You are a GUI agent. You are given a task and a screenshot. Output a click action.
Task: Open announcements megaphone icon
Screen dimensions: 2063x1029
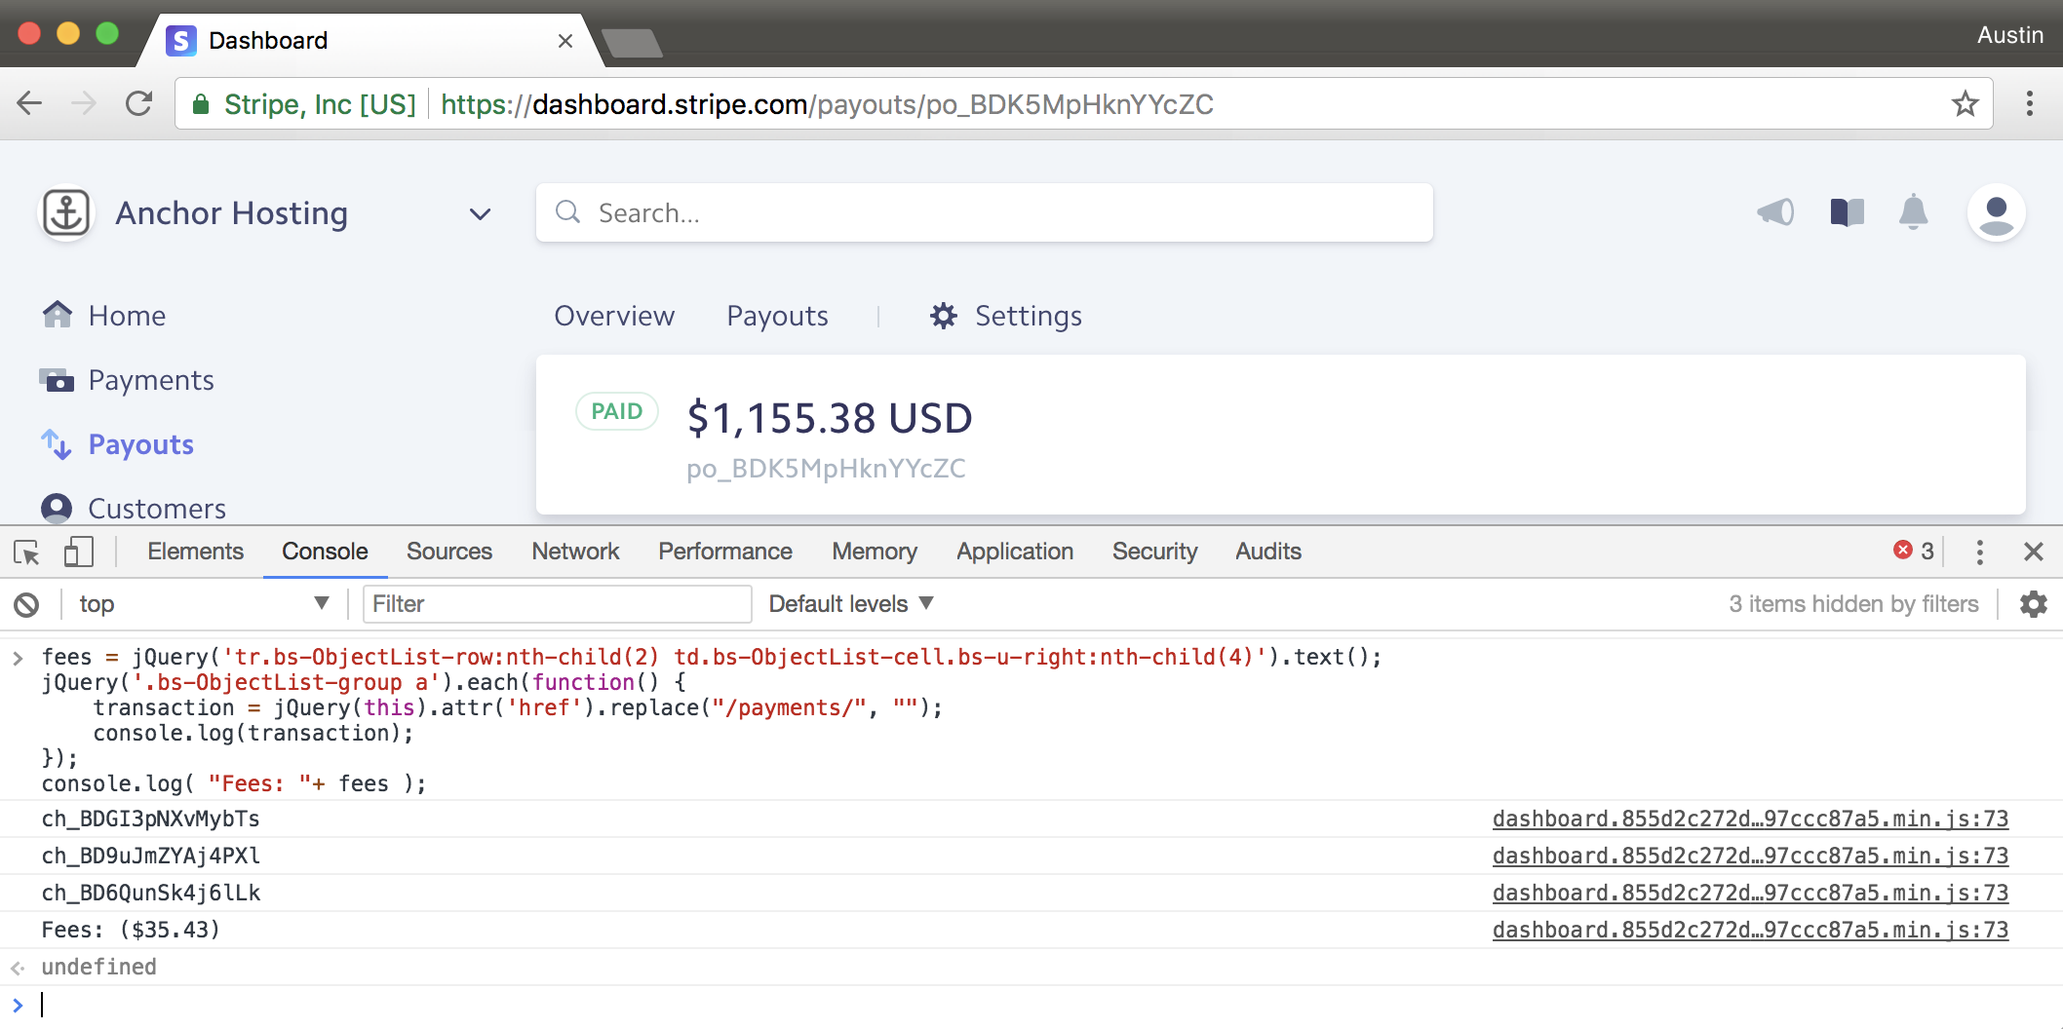[x=1775, y=211]
